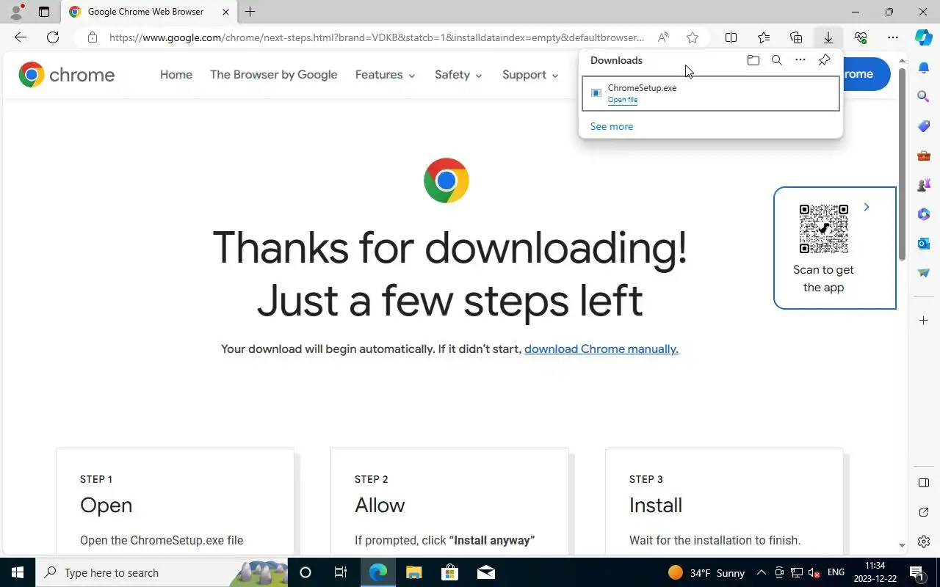Open the Home nav item

click(x=176, y=75)
